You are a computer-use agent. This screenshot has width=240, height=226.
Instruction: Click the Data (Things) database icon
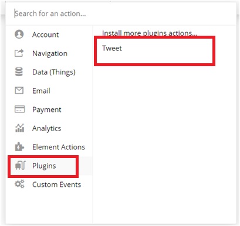(19, 71)
